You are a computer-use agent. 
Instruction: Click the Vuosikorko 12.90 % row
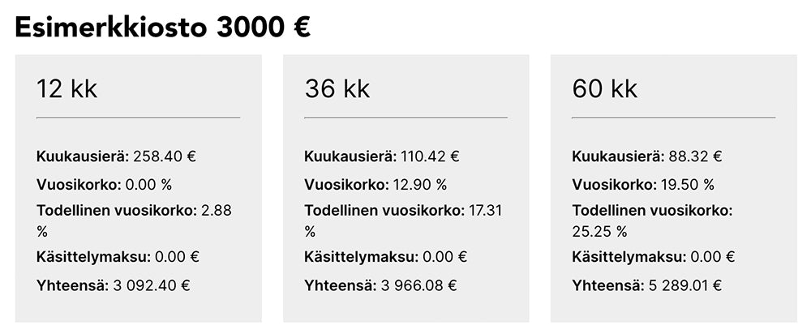coord(375,183)
